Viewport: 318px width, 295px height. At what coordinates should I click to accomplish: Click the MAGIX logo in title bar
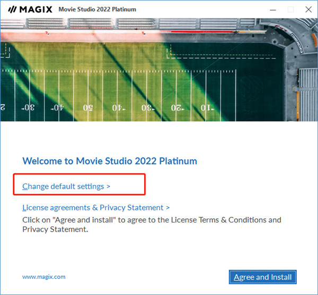(x=27, y=10)
